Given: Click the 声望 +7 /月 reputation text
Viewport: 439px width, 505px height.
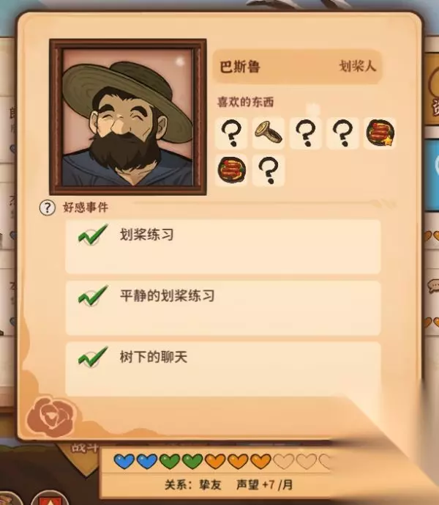Looking at the screenshot, I should pyautogui.click(x=264, y=484).
